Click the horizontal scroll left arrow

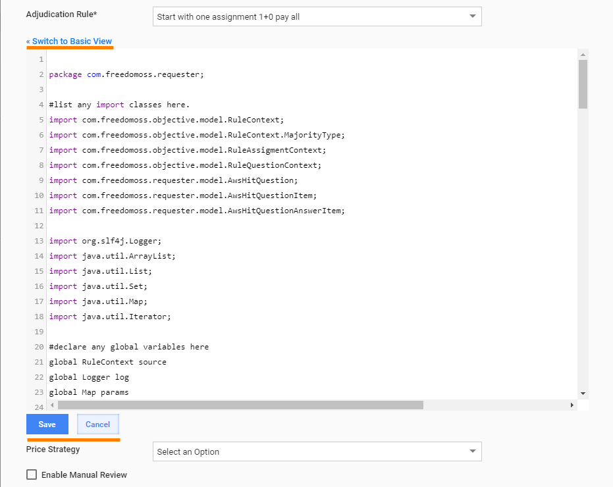pos(52,405)
